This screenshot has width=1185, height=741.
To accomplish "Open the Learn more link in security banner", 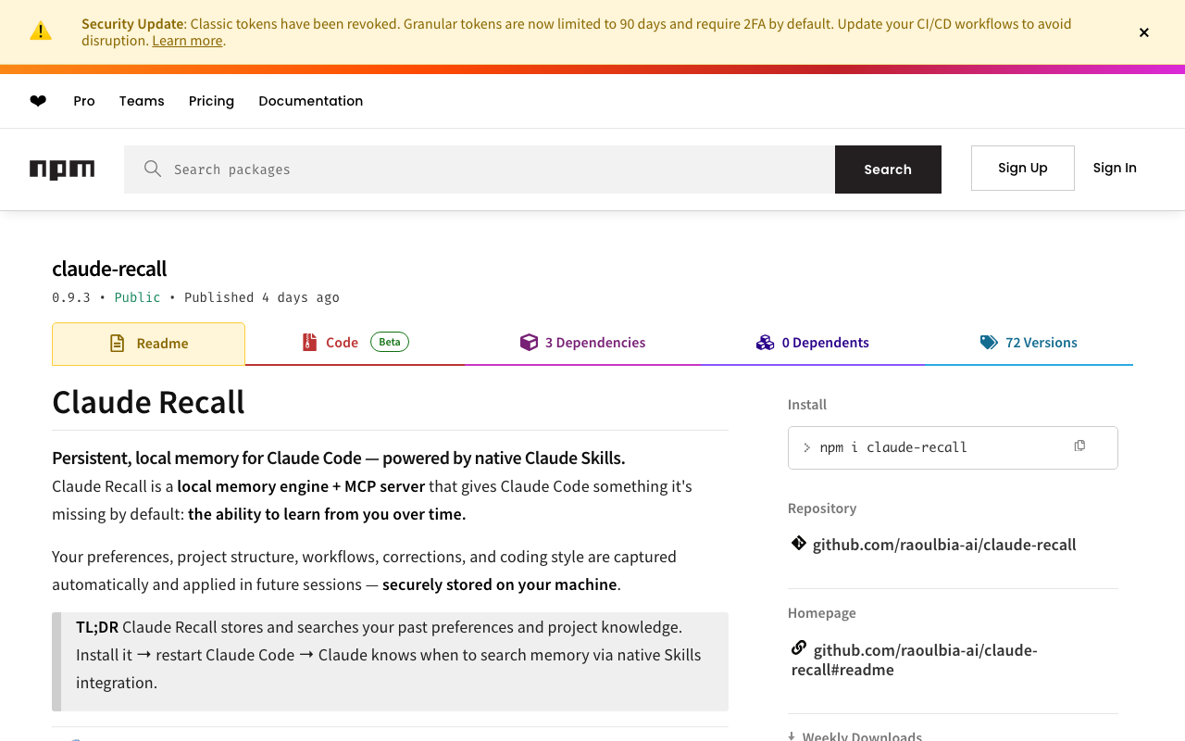I will [187, 41].
